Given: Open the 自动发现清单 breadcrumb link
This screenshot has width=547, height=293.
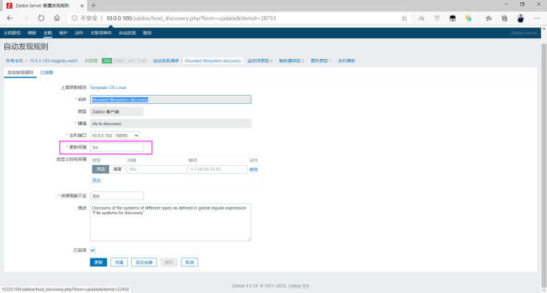Looking at the screenshot, I should point(166,60).
